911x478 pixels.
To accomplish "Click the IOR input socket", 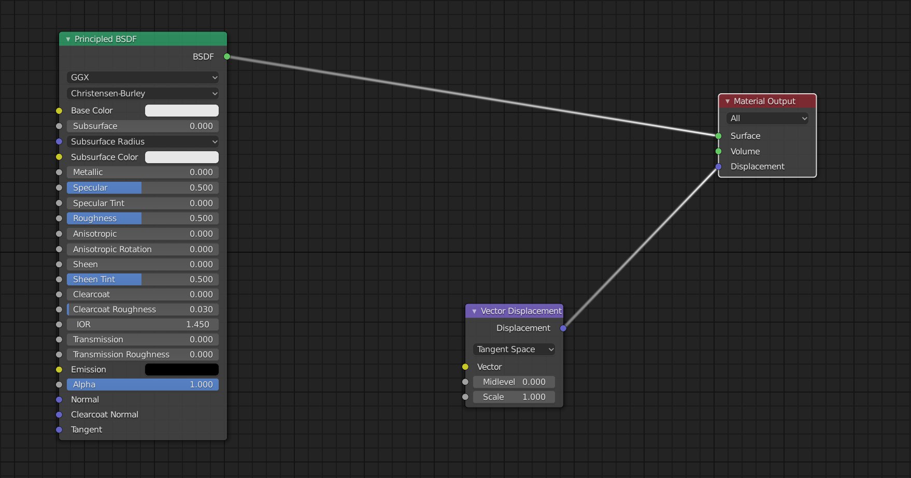I will click(x=59, y=325).
